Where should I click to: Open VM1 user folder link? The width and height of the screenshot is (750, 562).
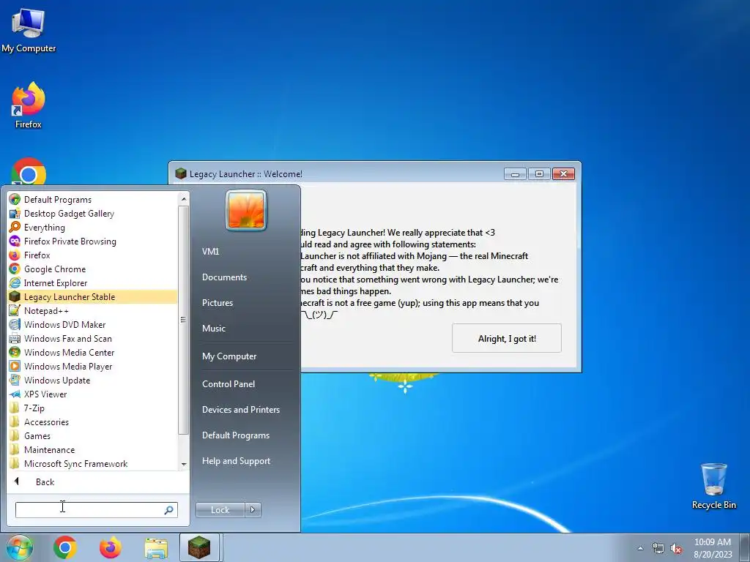click(x=210, y=252)
